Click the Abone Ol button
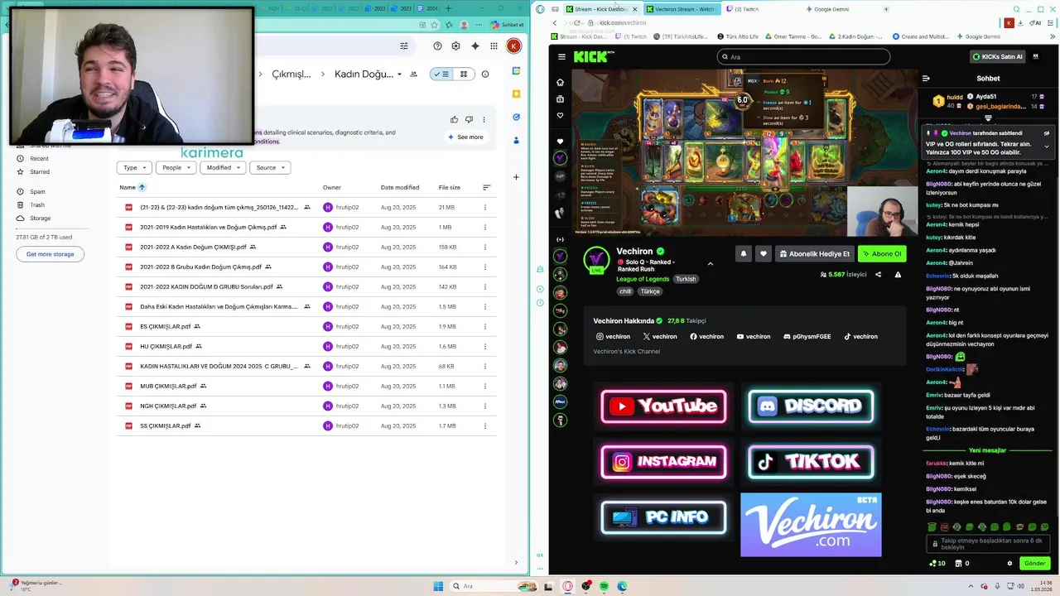This screenshot has width=1060, height=596. click(x=882, y=254)
